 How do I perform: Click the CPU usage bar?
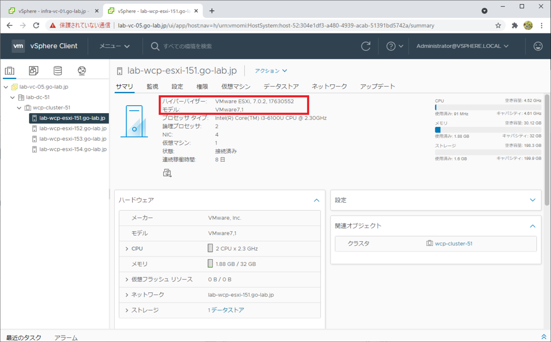tap(488, 107)
